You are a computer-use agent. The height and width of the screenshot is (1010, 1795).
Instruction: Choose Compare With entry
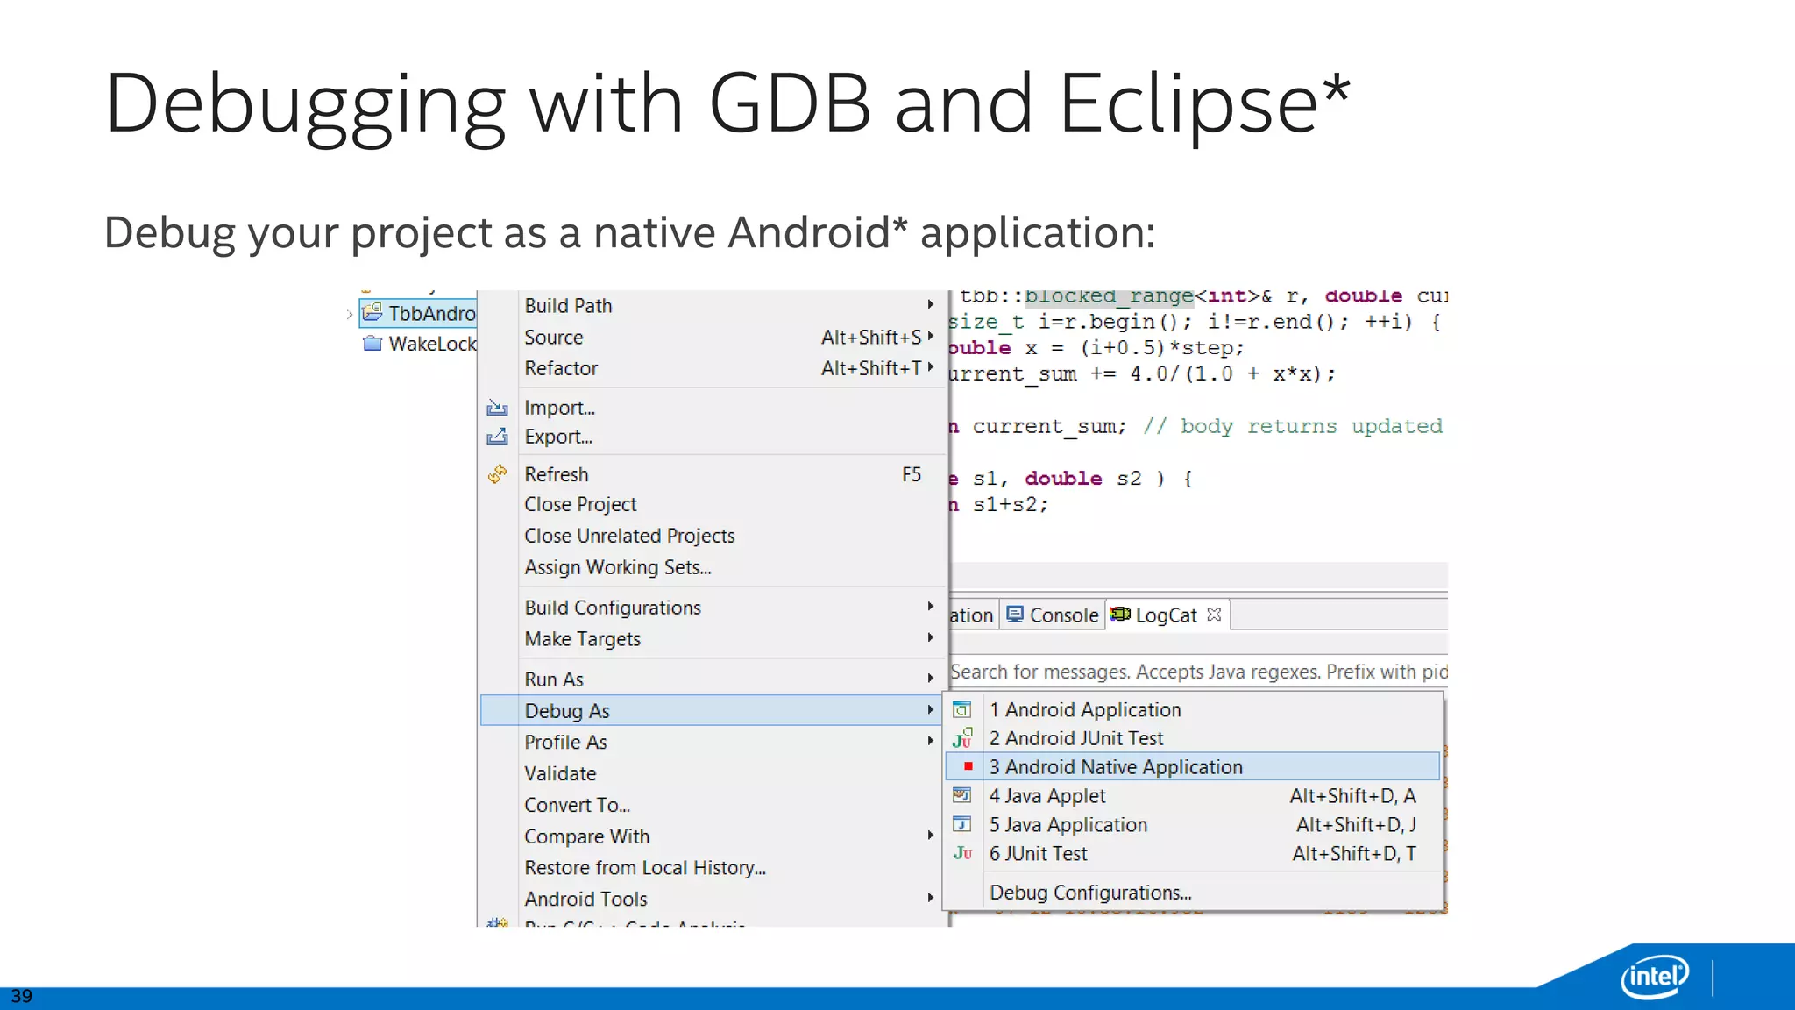coord(712,836)
